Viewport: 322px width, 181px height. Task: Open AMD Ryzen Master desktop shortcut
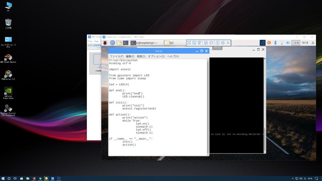8,57
